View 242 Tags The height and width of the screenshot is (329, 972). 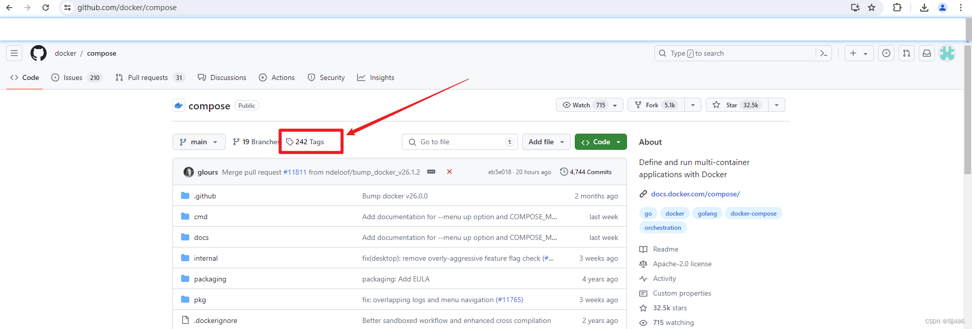[x=305, y=142]
